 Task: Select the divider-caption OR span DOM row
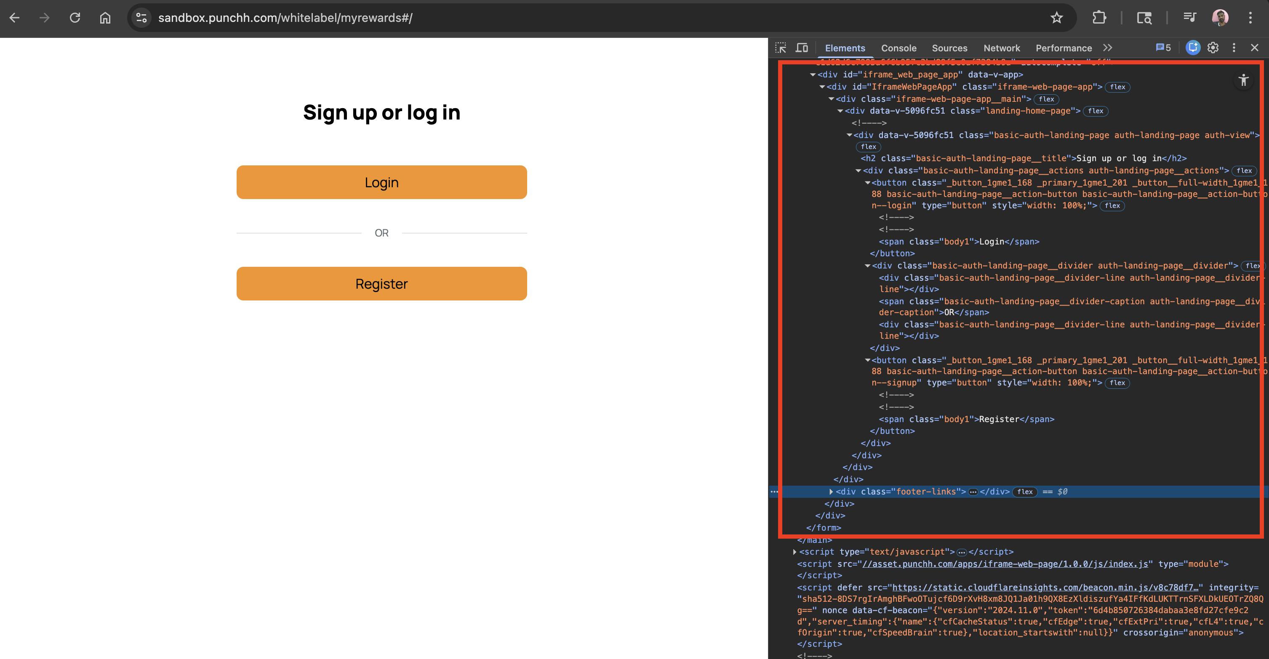click(x=1069, y=307)
